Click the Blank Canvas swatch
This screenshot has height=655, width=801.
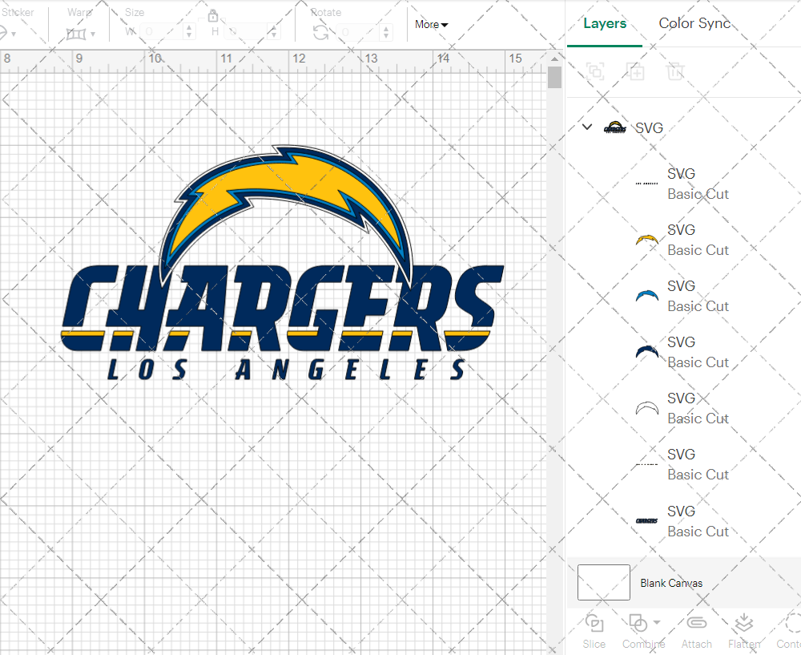(x=603, y=582)
